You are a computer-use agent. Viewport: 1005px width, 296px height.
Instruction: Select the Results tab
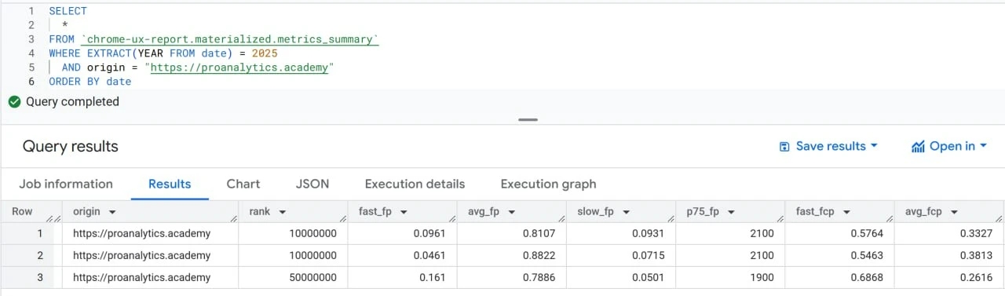click(x=170, y=184)
